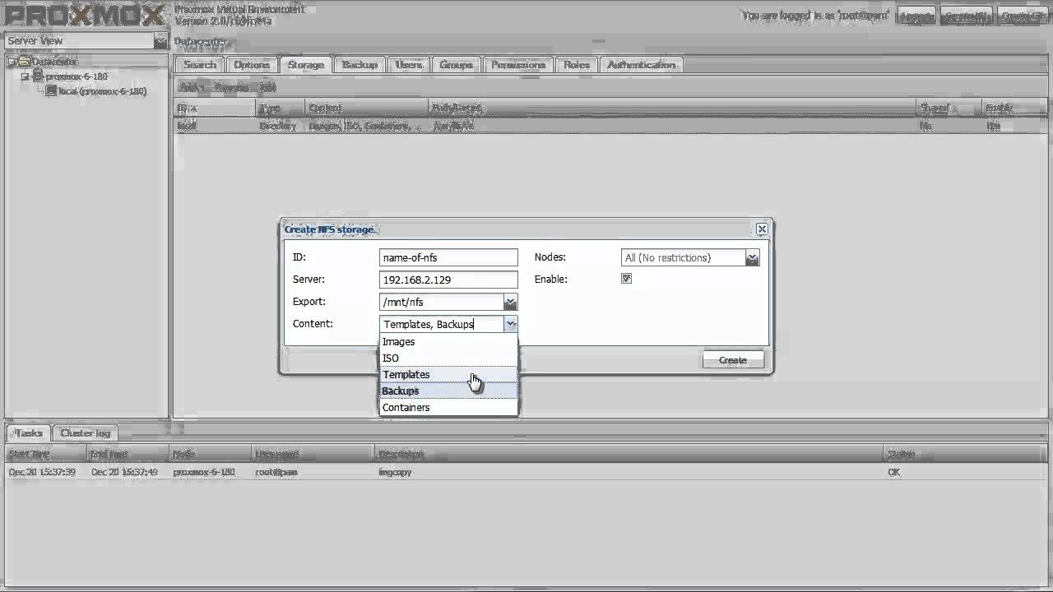Click the OK status of imgcopy task

893,473
